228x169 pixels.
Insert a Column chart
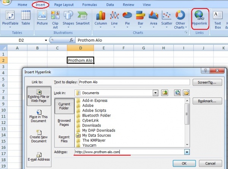(x=101, y=19)
